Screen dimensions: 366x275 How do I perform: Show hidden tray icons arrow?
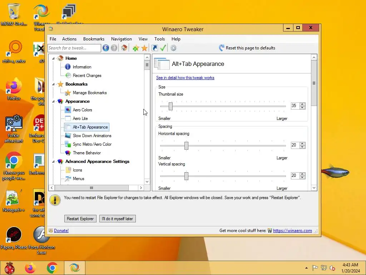click(306, 268)
